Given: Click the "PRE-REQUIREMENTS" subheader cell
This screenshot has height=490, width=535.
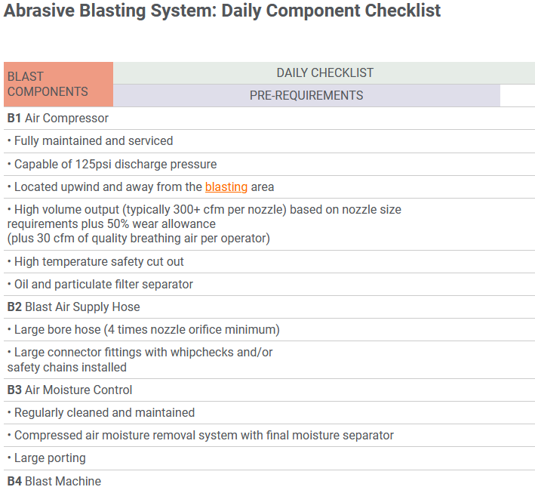Looking at the screenshot, I should (x=306, y=95).
